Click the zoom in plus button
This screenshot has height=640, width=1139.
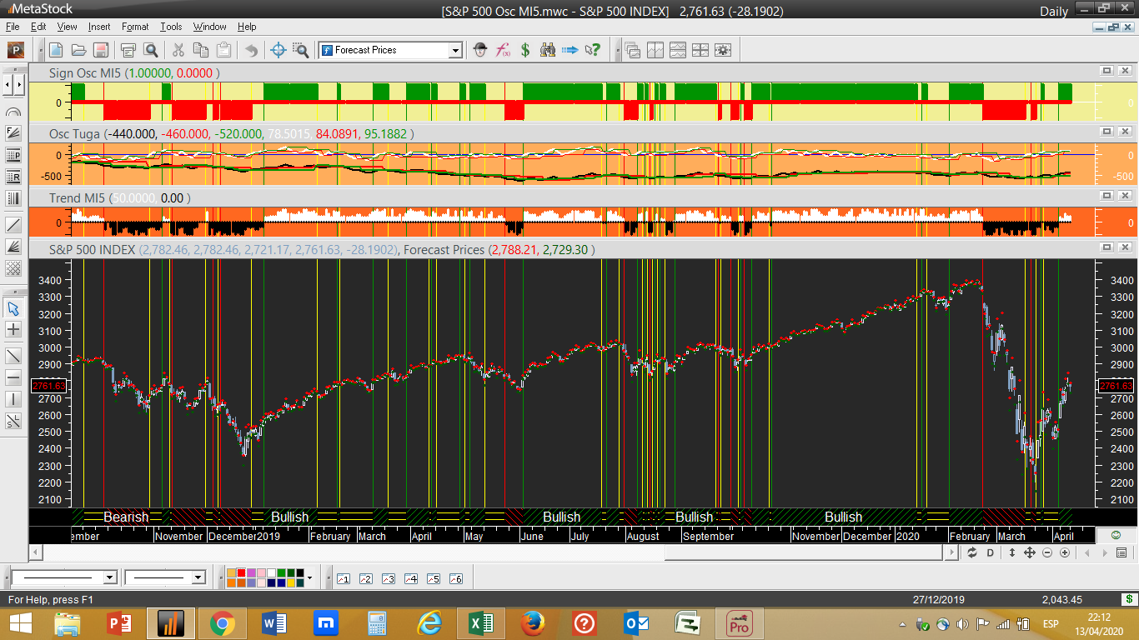tap(1065, 552)
